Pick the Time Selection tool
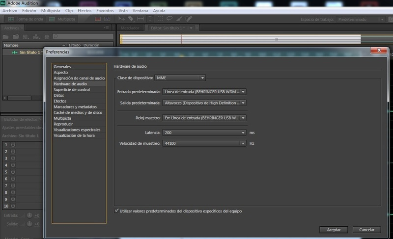Image resolution: width=393 pixels, height=239 pixels. [150, 19]
